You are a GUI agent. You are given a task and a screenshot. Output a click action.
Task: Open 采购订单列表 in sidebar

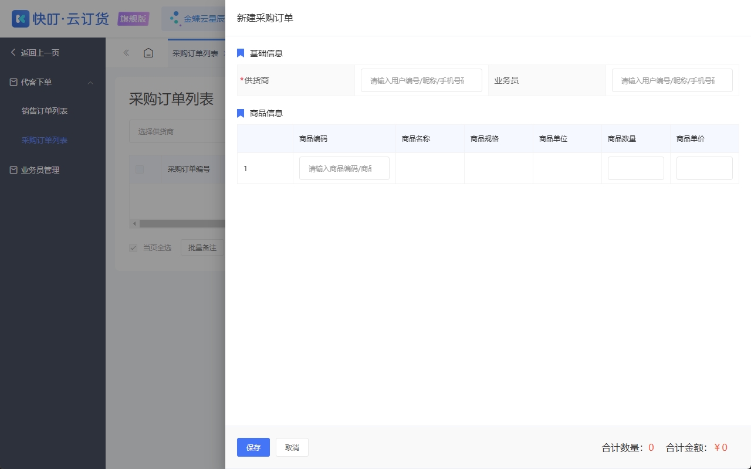pyautogui.click(x=45, y=140)
